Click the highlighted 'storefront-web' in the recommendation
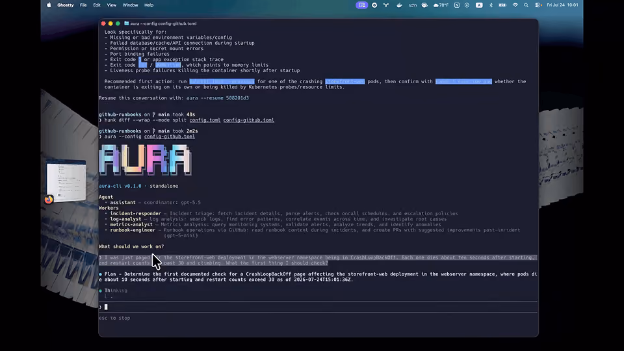 pos(344,81)
